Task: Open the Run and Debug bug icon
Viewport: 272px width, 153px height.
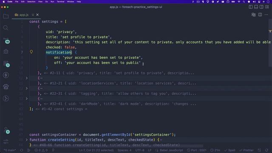Action: click(6, 51)
